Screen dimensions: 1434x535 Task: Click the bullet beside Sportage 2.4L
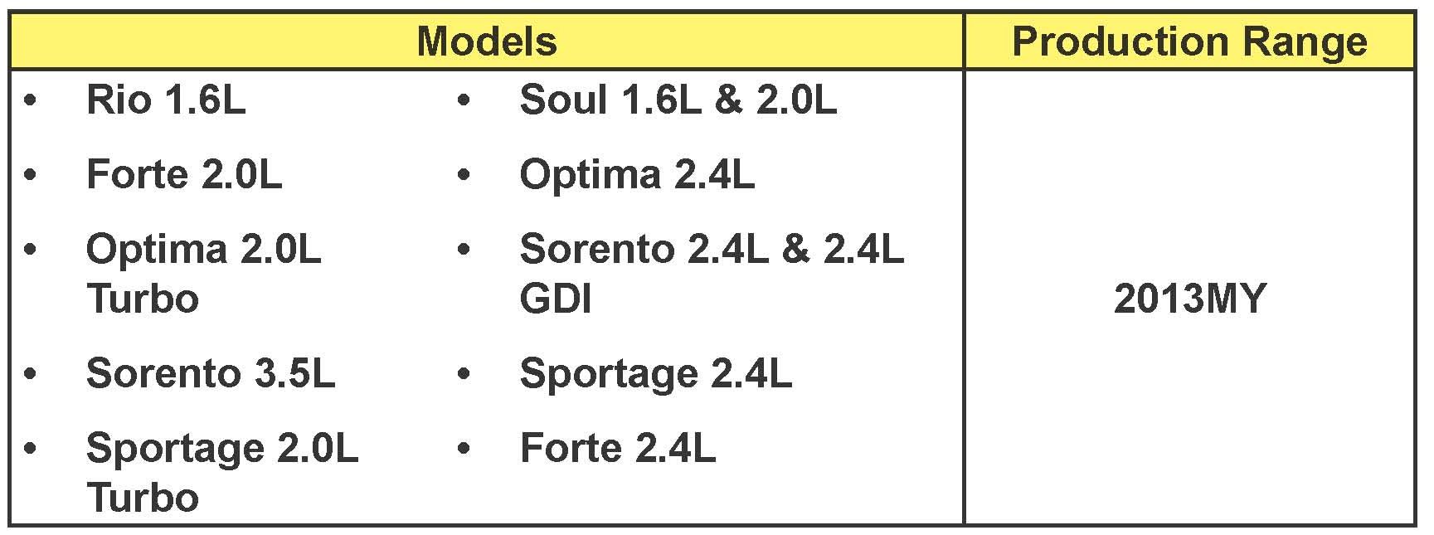(464, 374)
